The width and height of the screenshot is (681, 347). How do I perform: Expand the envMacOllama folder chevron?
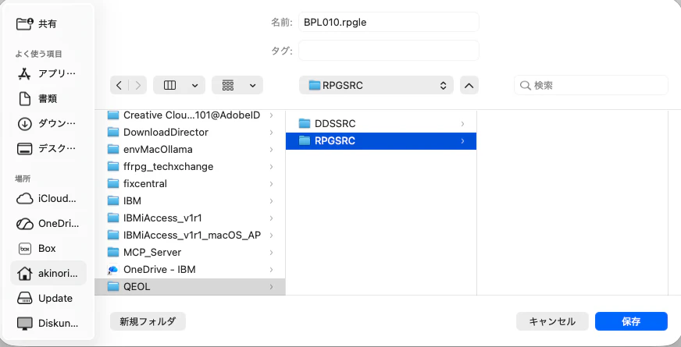[x=272, y=150]
